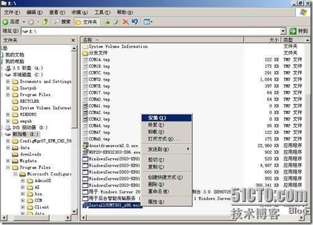Viewport: 313px width, 225px height.
Task: Choose Create Shortcut (创建快捷方式) in context menu
Action: (x=167, y=177)
